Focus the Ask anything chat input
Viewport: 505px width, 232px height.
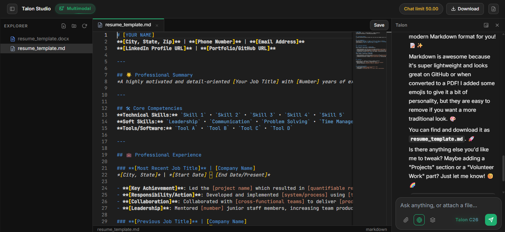448,205
